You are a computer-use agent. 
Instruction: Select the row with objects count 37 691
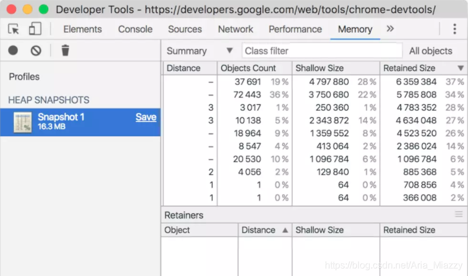(x=315, y=82)
